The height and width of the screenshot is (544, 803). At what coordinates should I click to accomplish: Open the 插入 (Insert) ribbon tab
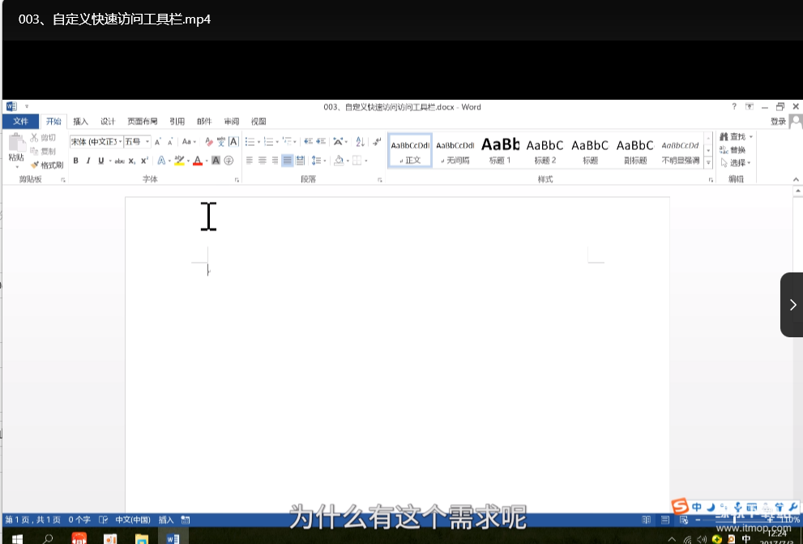(81, 122)
